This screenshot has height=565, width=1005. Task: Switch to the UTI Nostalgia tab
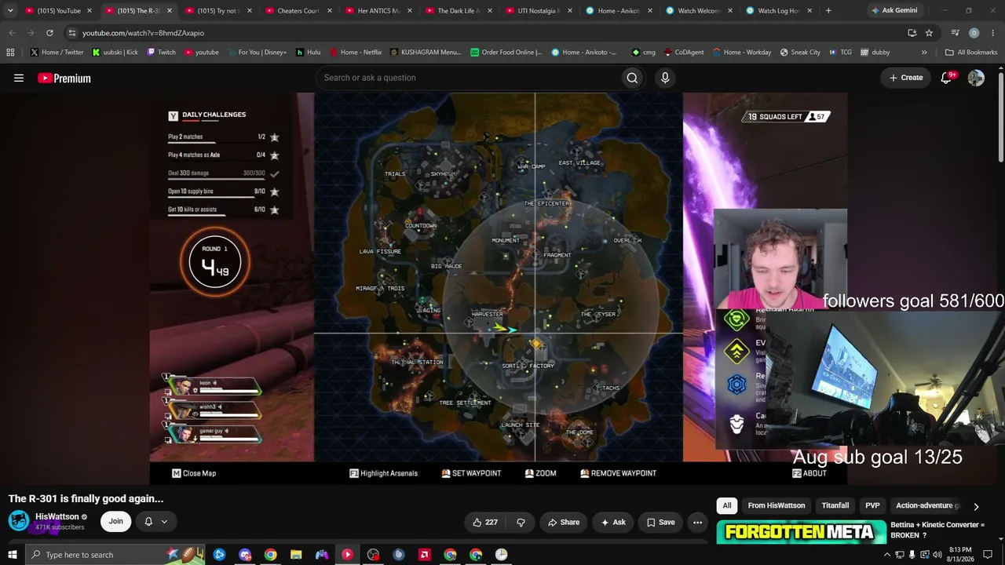click(538, 11)
